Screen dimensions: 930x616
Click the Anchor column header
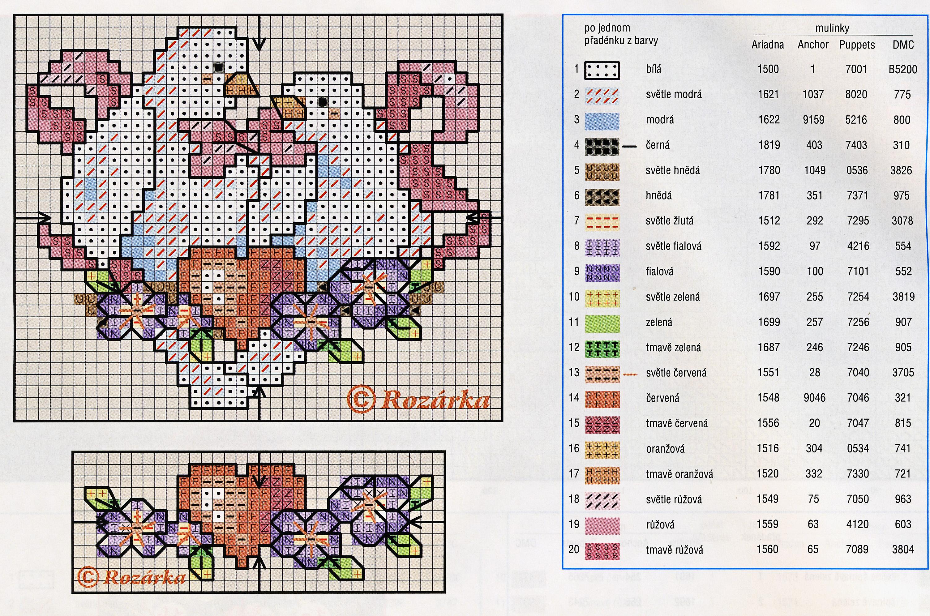point(813,45)
